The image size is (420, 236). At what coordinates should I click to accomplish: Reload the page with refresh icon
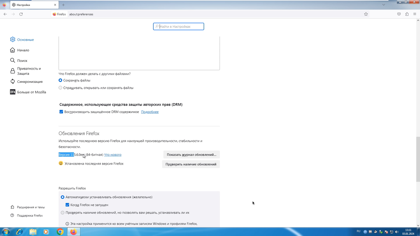[x=21, y=14]
